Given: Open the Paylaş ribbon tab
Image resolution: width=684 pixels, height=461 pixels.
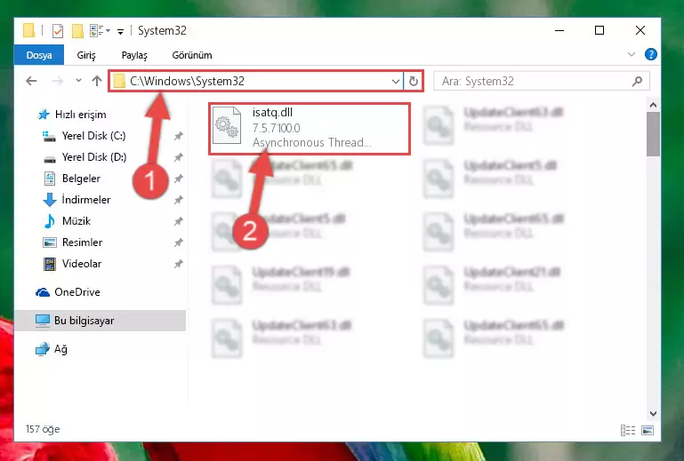Looking at the screenshot, I should [x=134, y=55].
